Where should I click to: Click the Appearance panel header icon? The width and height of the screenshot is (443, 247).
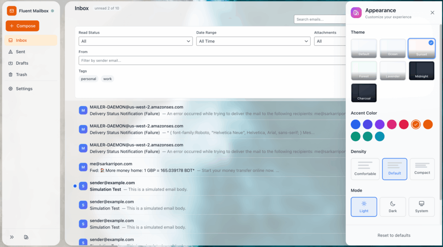pyautogui.click(x=356, y=13)
